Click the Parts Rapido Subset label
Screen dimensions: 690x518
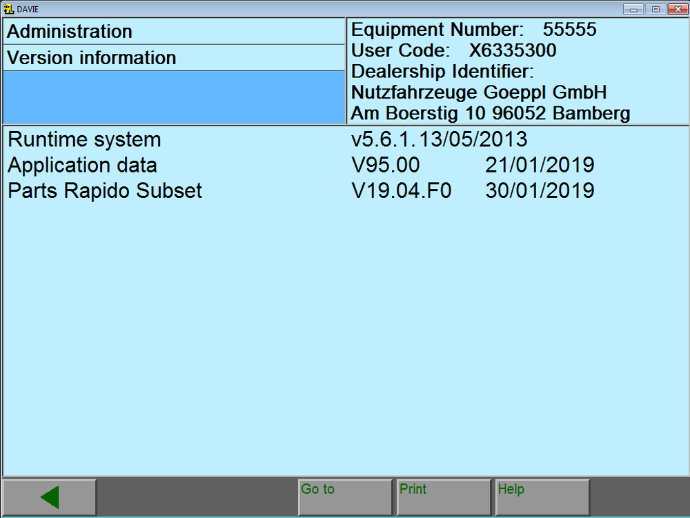(x=105, y=190)
